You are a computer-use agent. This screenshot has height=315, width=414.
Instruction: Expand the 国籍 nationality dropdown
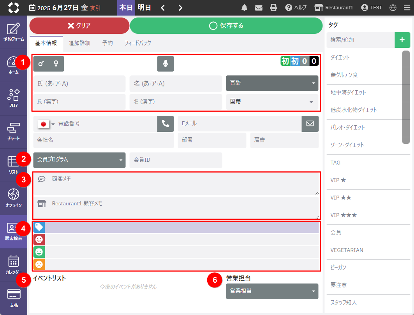272,101
